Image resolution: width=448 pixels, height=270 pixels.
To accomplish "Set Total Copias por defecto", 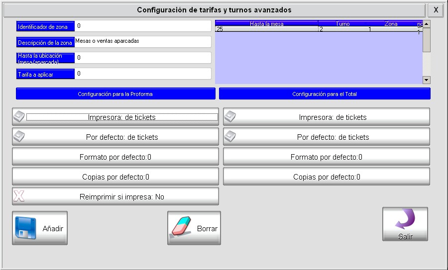I will [327, 177].
